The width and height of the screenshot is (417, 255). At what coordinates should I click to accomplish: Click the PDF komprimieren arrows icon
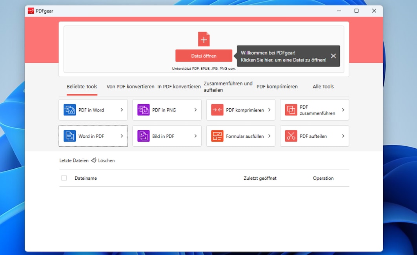(x=217, y=110)
